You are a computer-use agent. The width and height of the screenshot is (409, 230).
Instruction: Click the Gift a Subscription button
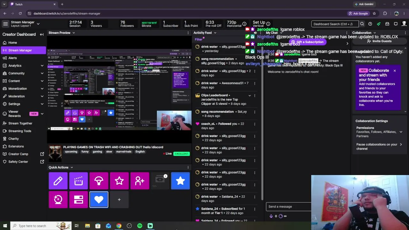[x=307, y=42]
